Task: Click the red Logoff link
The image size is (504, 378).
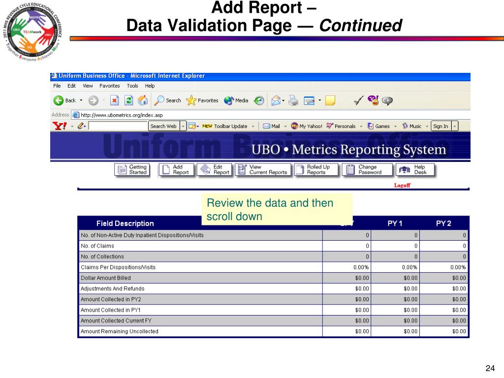Action: coord(402,185)
